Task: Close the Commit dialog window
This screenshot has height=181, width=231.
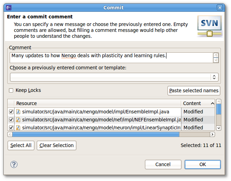Action: (220, 8)
